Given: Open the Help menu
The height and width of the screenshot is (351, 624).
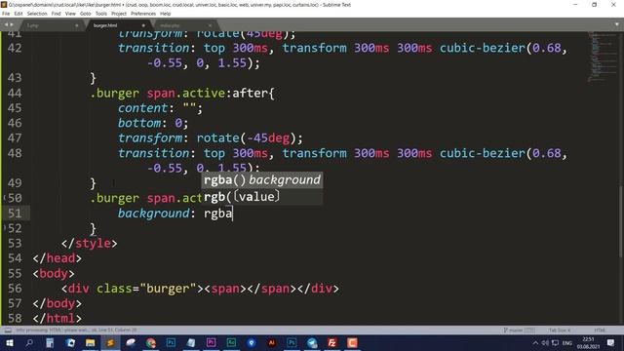Looking at the screenshot, I should click(x=165, y=14).
